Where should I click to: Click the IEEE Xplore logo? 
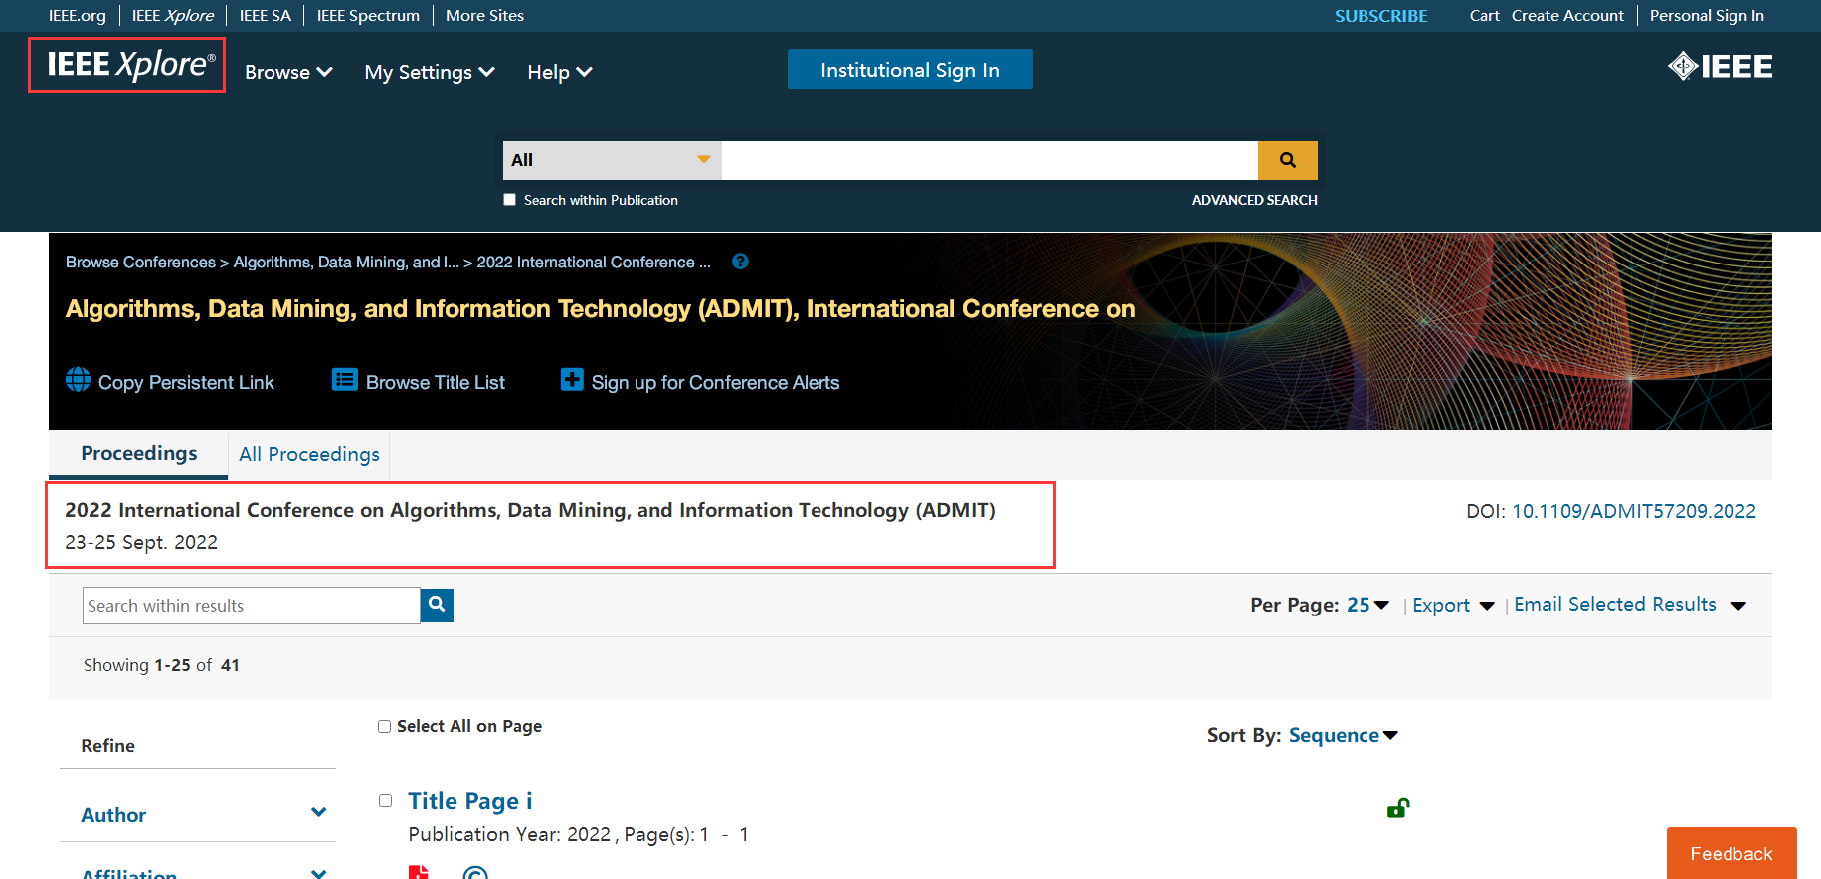coord(127,65)
